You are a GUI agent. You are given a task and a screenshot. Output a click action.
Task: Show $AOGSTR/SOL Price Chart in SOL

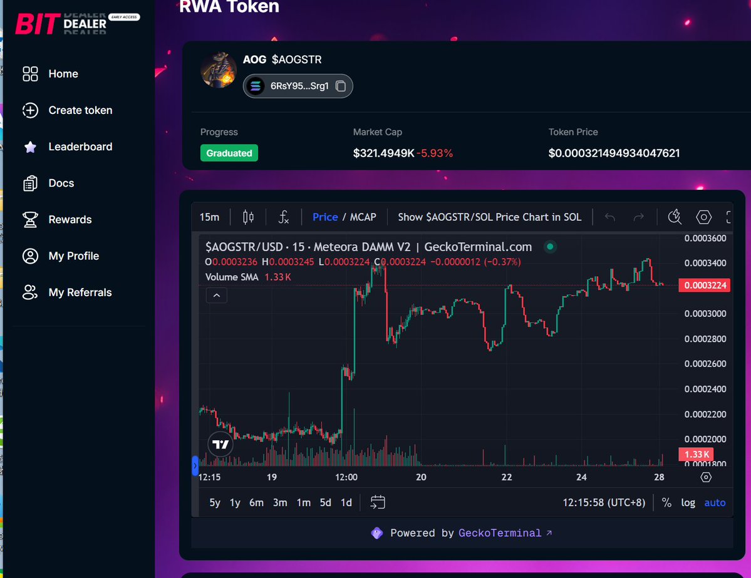[489, 217]
